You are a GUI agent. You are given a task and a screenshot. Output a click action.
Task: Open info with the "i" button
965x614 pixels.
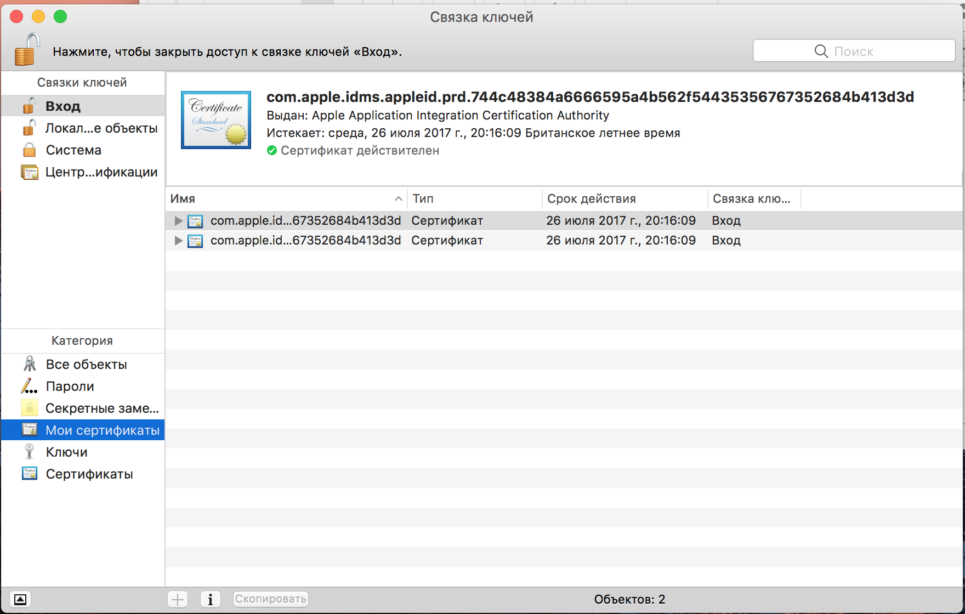tap(211, 599)
